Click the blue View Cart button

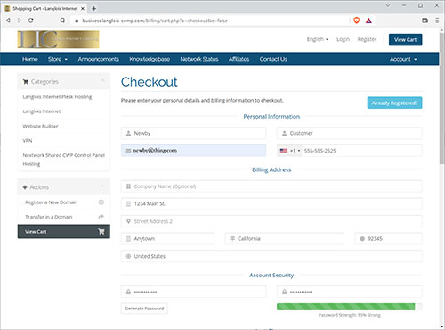405,39
